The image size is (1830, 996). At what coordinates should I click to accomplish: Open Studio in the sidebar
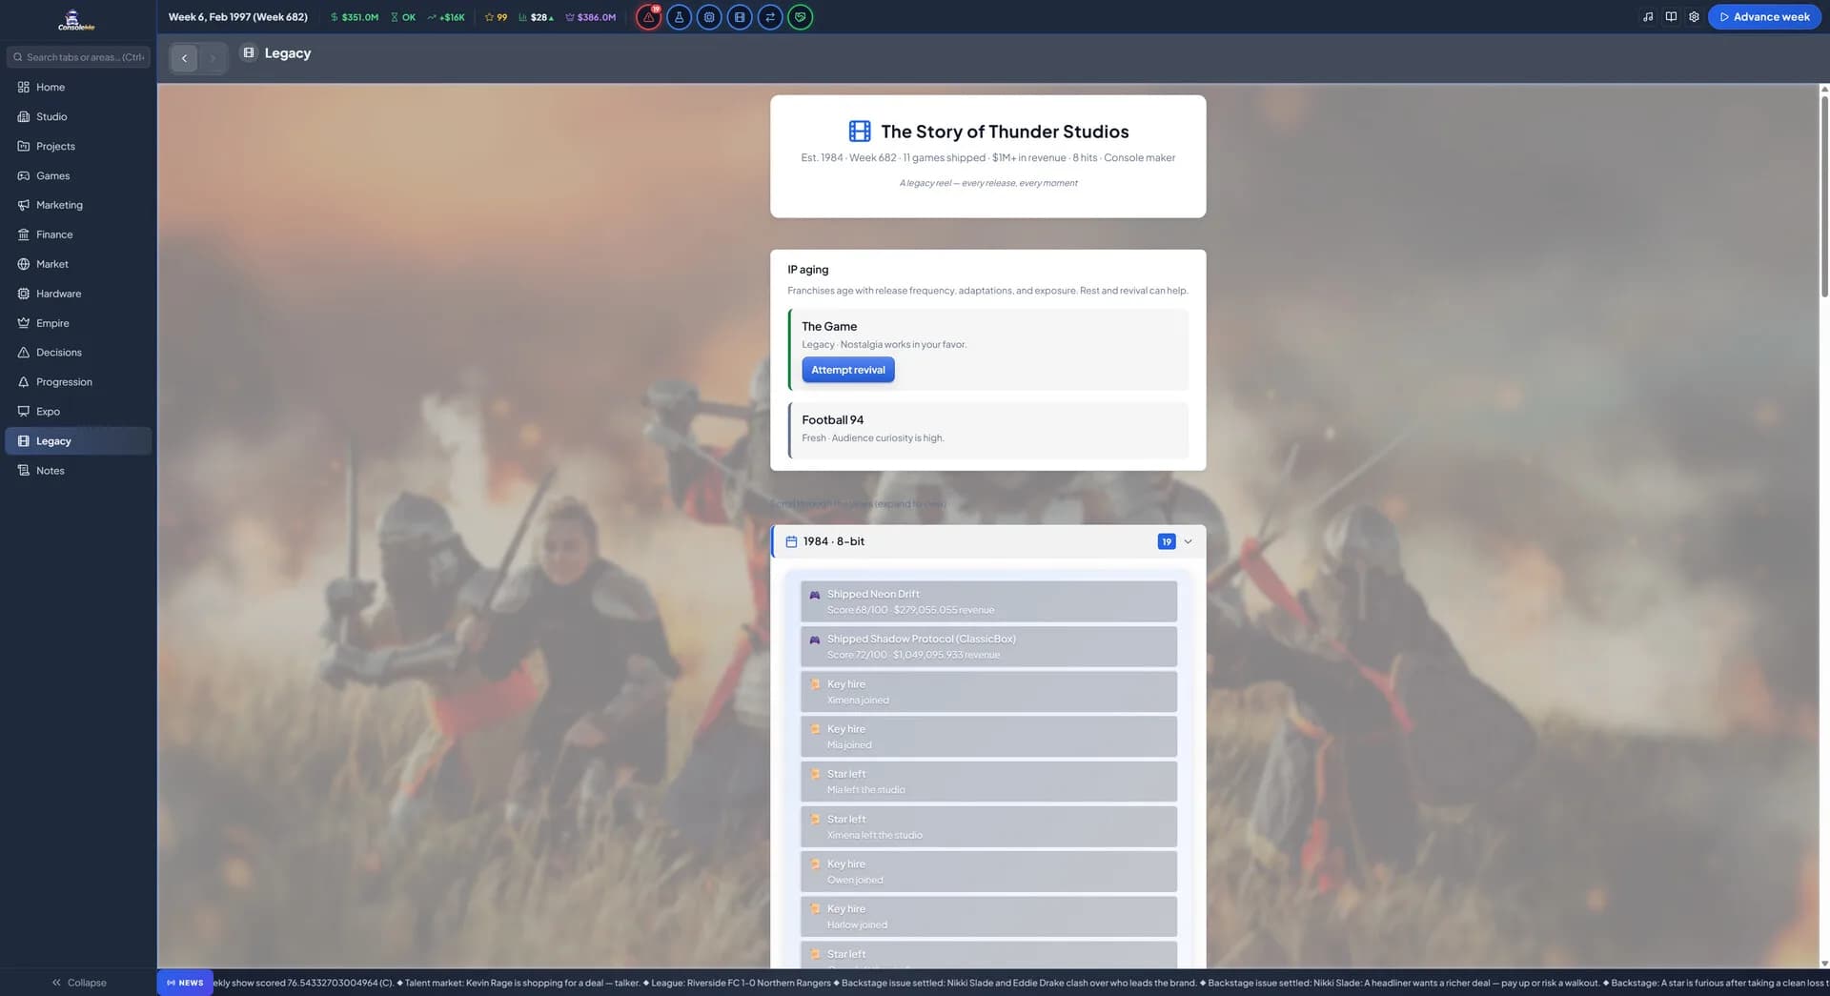(x=78, y=117)
